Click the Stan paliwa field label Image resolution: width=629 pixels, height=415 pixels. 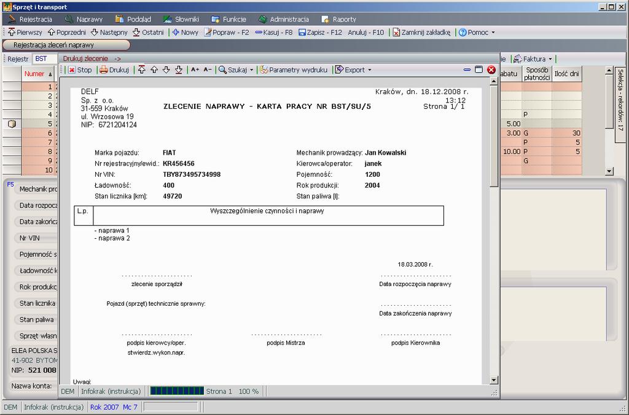(x=36, y=320)
